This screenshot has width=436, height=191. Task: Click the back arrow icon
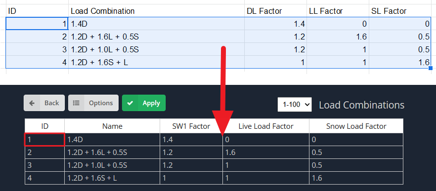coord(32,103)
